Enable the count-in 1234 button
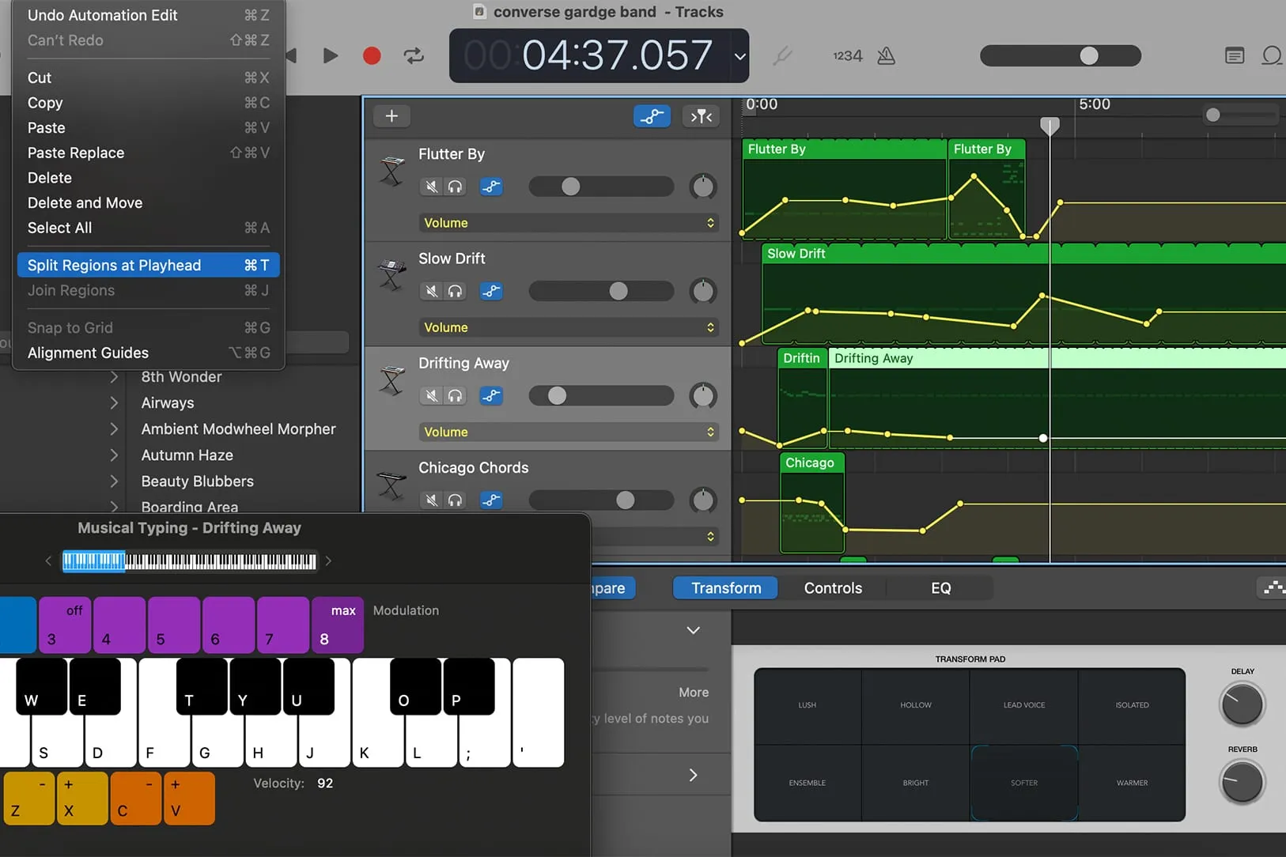 pyautogui.click(x=847, y=55)
